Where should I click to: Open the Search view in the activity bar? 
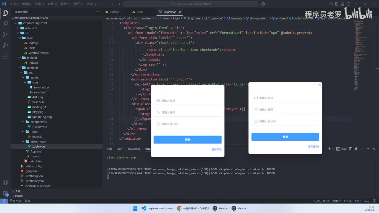(5, 24)
